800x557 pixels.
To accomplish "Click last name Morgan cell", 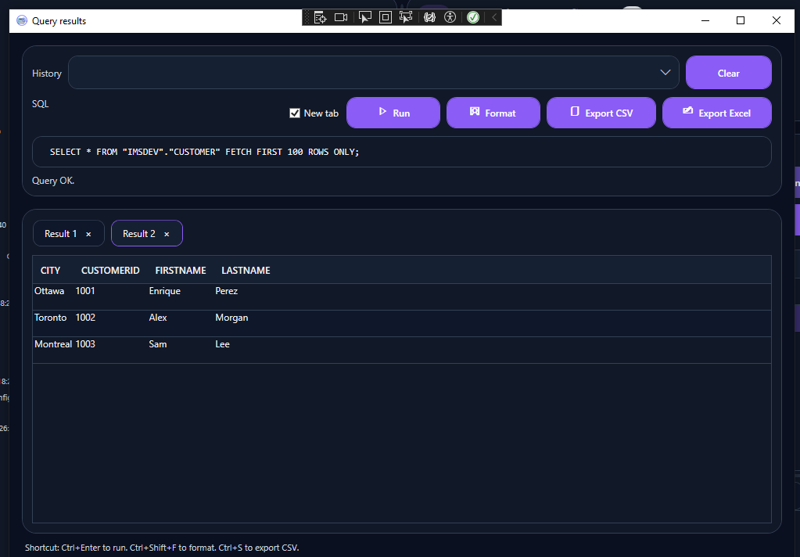I will (x=231, y=318).
